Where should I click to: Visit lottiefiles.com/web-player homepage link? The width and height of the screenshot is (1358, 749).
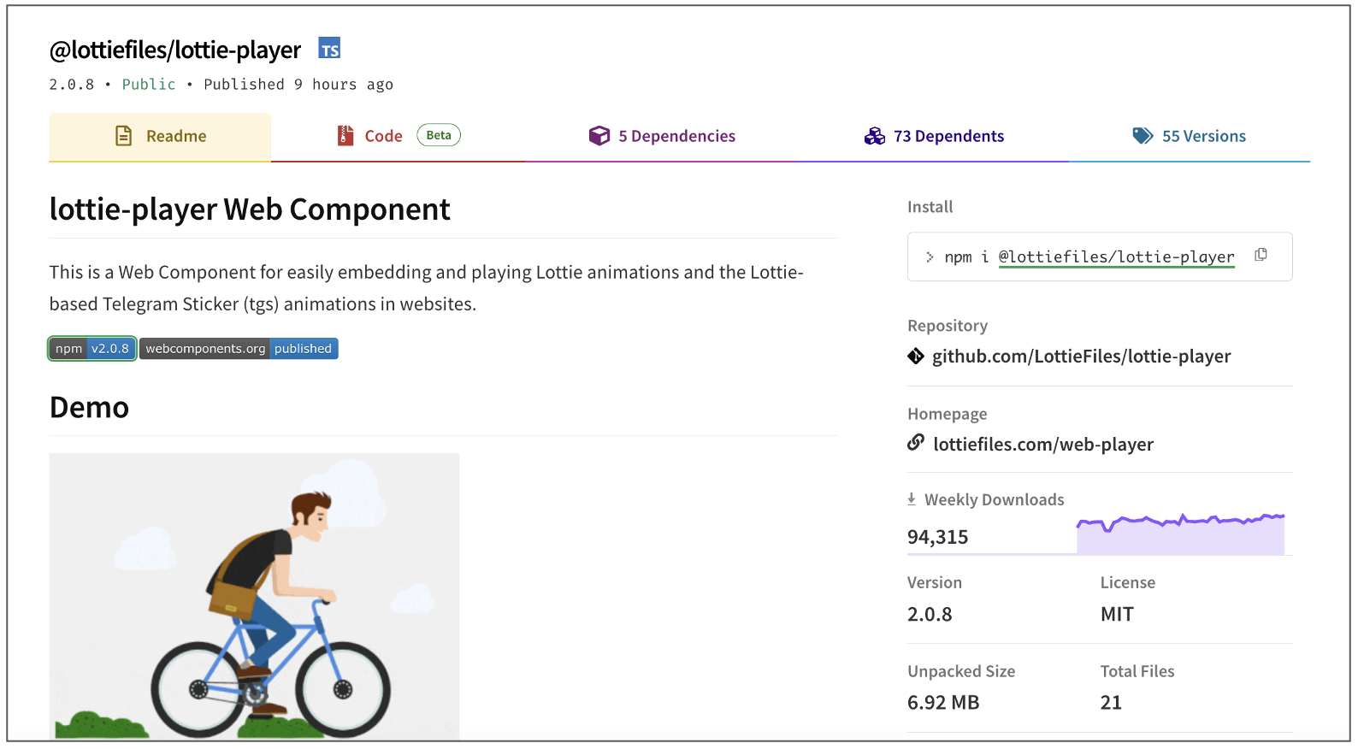coord(1043,445)
